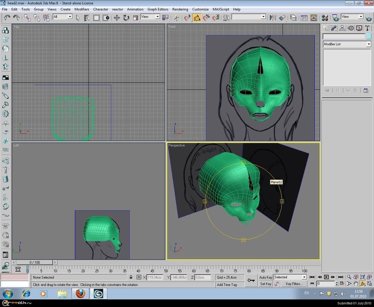
Task: Select the Select and Rotate tool
Action: tap(126, 18)
